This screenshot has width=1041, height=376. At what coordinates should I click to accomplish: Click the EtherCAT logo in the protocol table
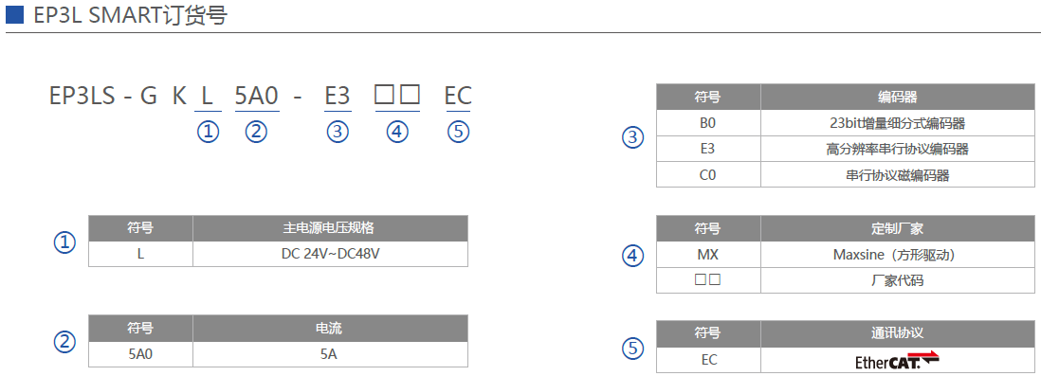(898, 360)
